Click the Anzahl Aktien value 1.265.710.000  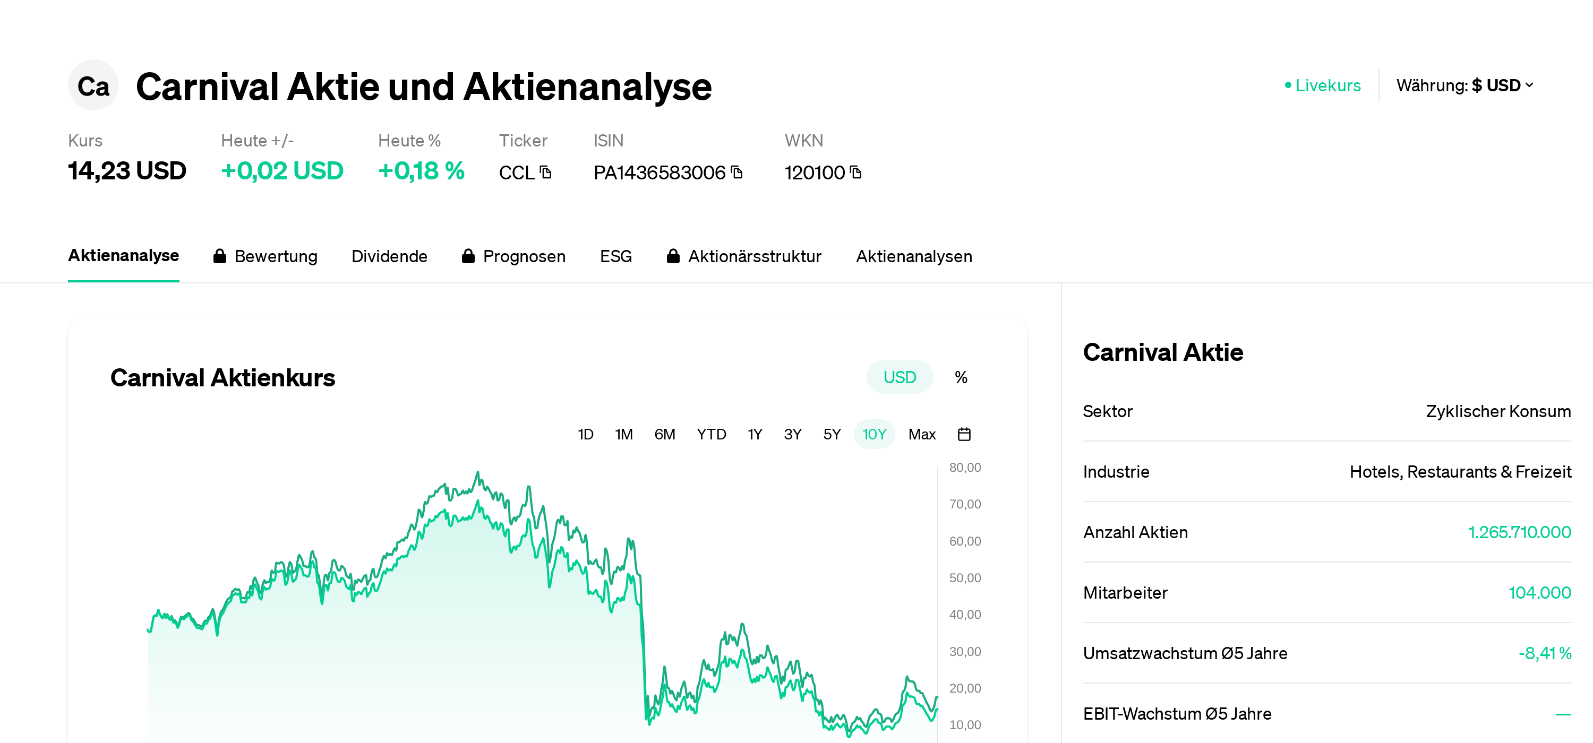coord(1519,532)
